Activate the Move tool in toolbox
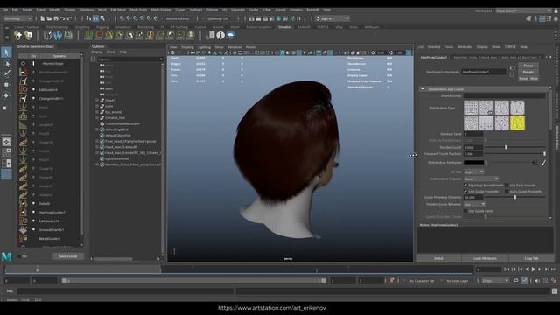This screenshot has height=315, width=560. coord(6,85)
